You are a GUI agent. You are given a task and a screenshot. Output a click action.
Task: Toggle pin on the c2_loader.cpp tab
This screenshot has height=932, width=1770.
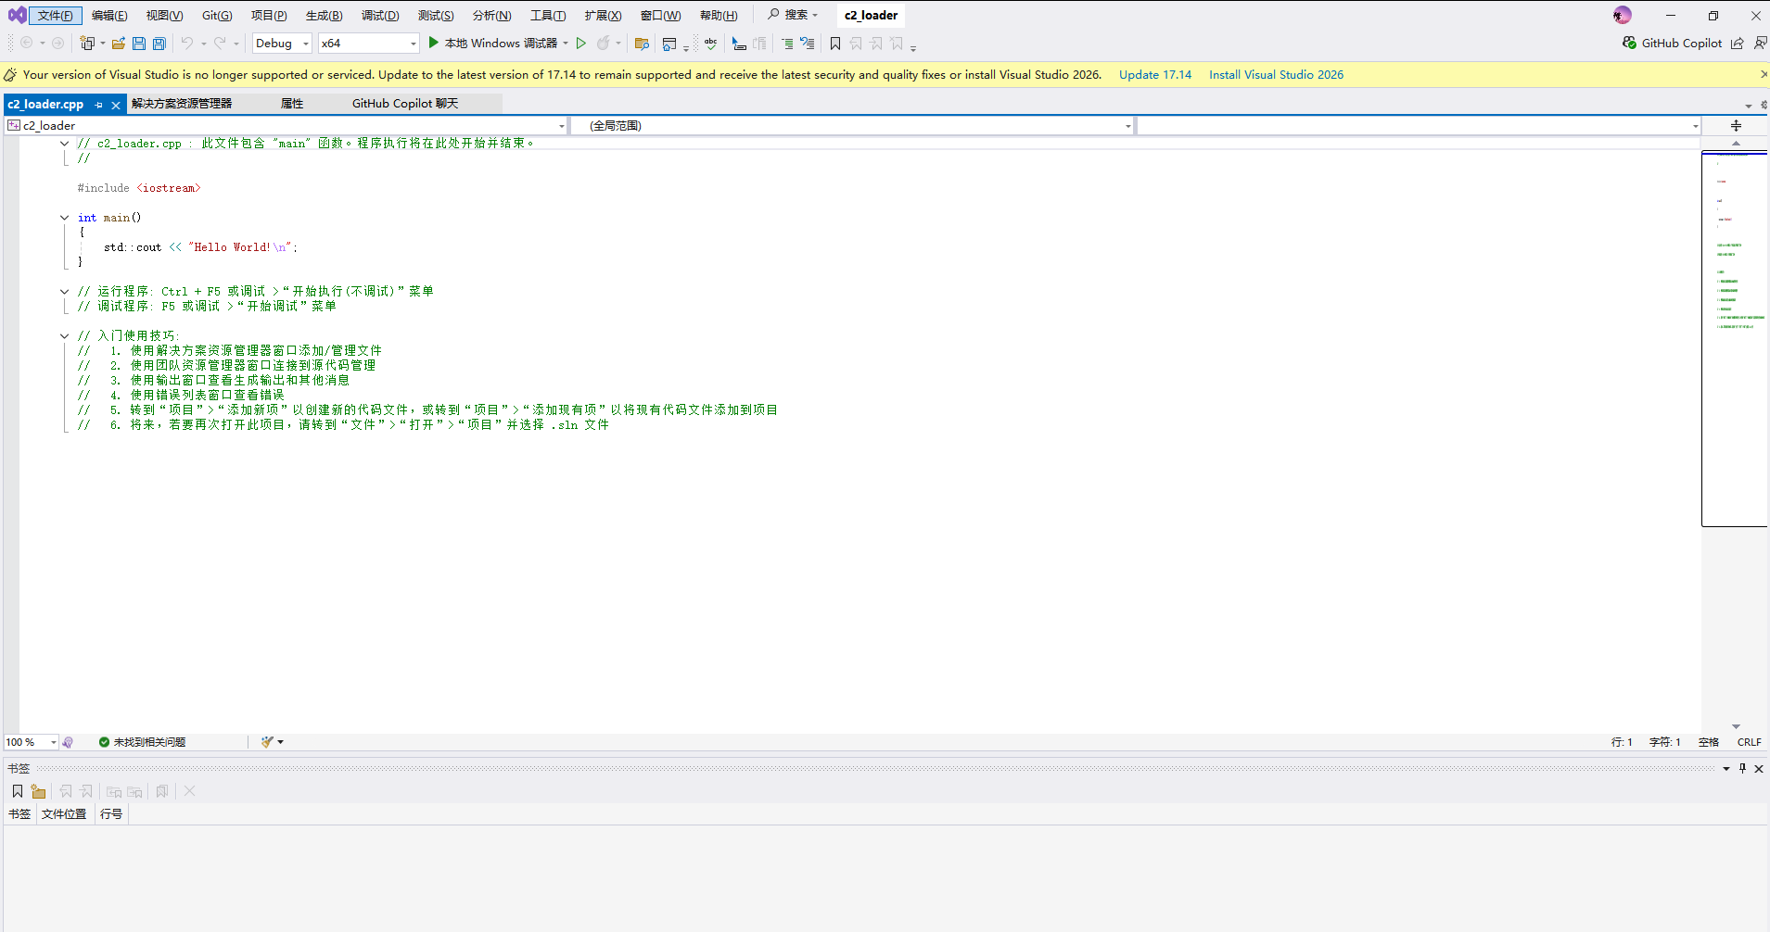[x=99, y=105]
